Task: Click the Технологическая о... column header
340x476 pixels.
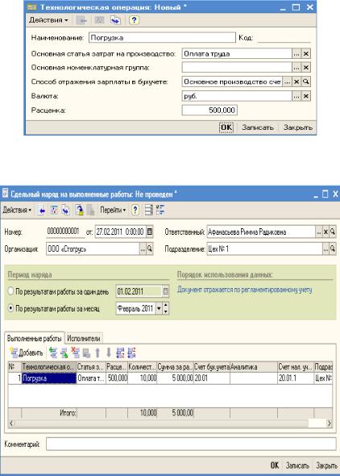Action: tap(49, 367)
